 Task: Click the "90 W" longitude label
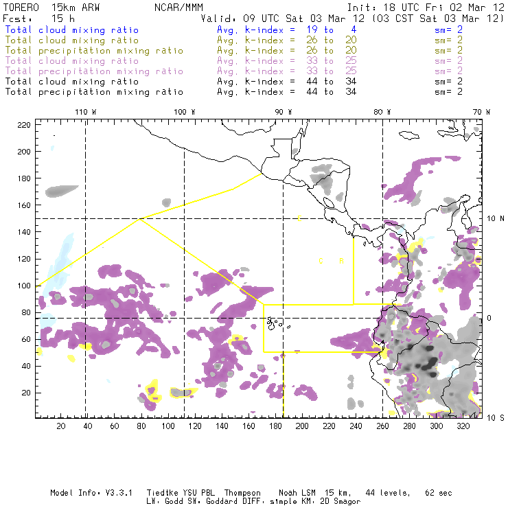coord(284,112)
